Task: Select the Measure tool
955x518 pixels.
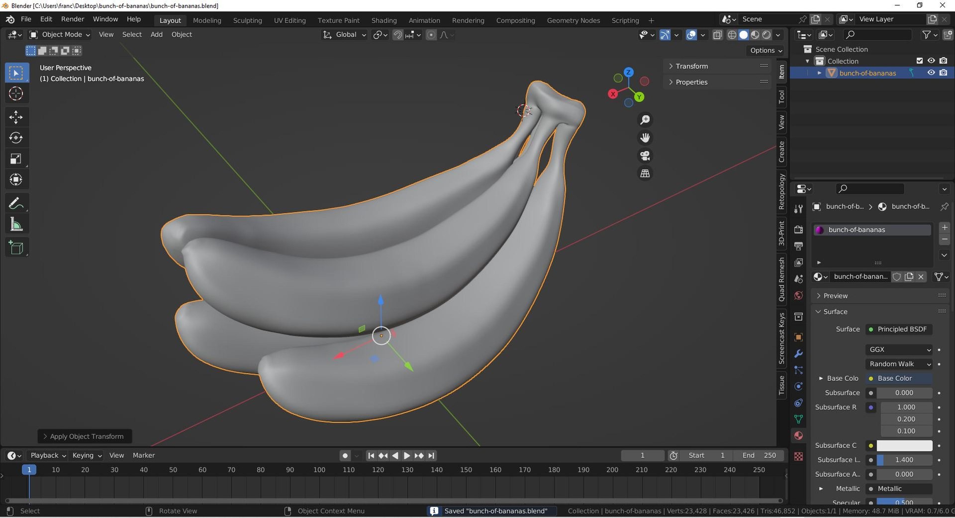Action: click(x=16, y=224)
